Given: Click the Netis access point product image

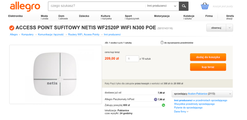Looking at the screenshot, I should (x=56, y=74).
